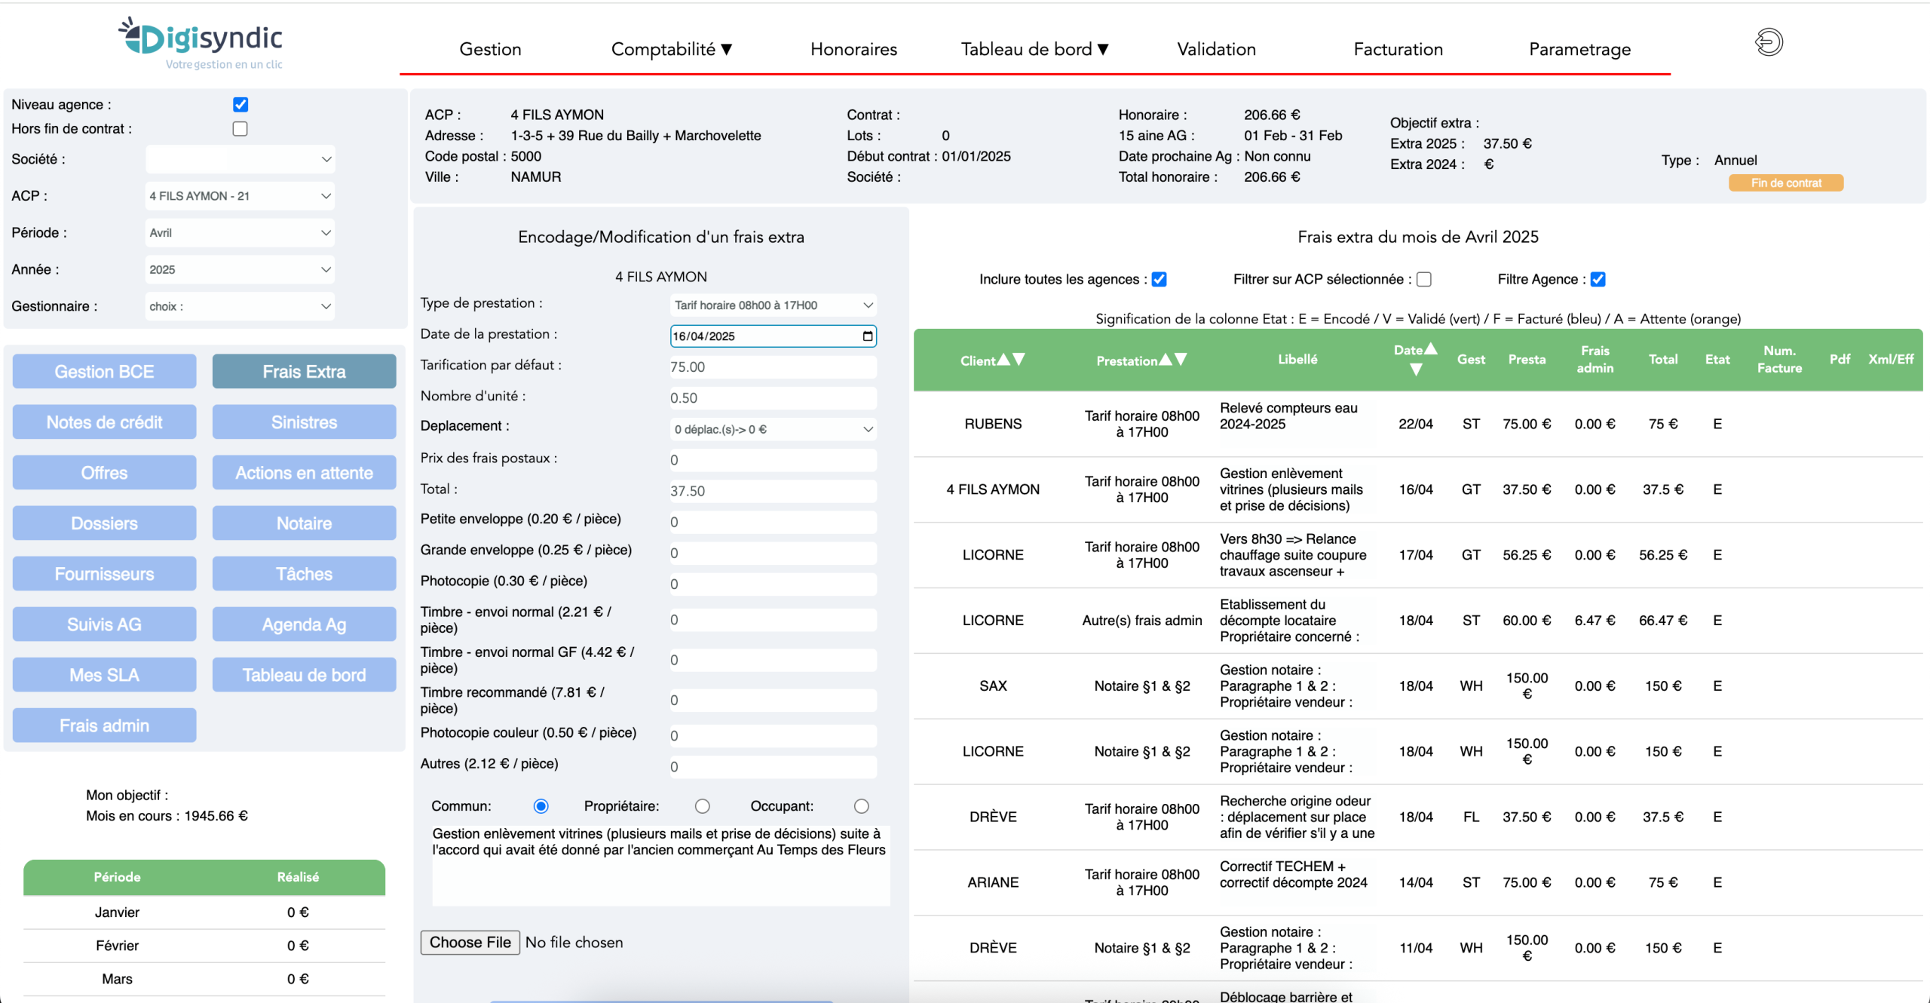Open the Comptabilité menu
1930x1003 pixels.
pyautogui.click(x=671, y=50)
